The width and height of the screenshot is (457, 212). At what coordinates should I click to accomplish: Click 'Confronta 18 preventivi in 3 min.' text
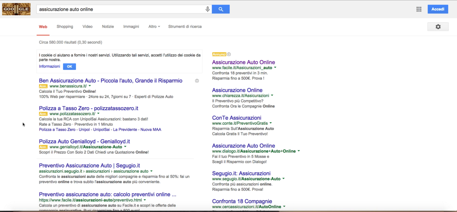[240, 73]
